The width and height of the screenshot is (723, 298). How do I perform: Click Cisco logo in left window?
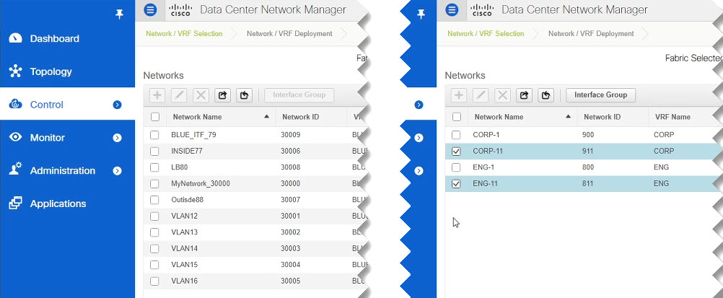pyautogui.click(x=180, y=9)
